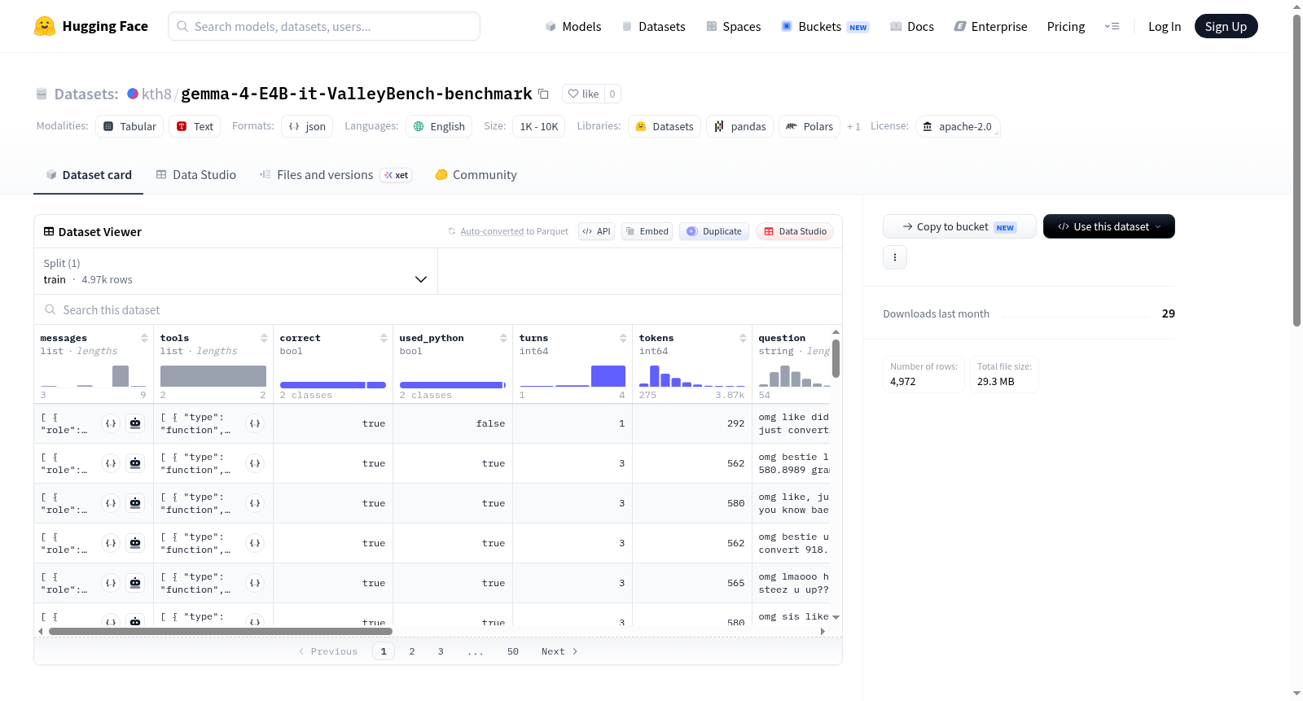Sort the turns column
Viewport: 1303px width, 701px height.
click(x=623, y=338)
